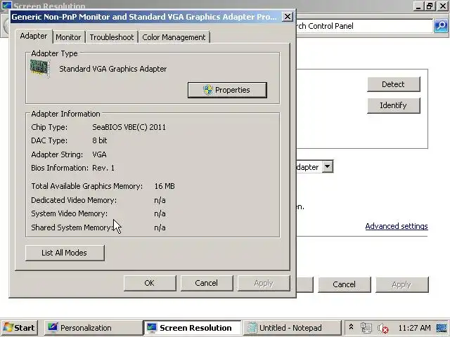Click the Search Control Panel magnifier icon

click(x=441, y=26)
